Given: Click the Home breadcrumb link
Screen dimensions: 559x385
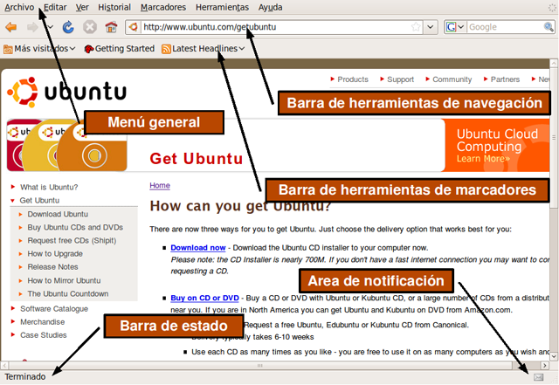Looking at the screenshot, I should click(x=160, y=185).
